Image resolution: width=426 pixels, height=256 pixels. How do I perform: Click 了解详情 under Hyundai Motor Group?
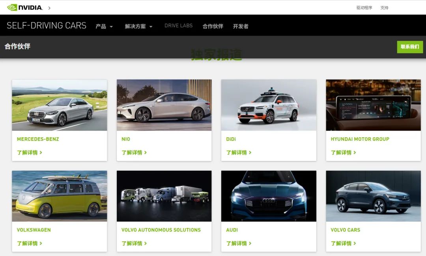coord(343,153)
